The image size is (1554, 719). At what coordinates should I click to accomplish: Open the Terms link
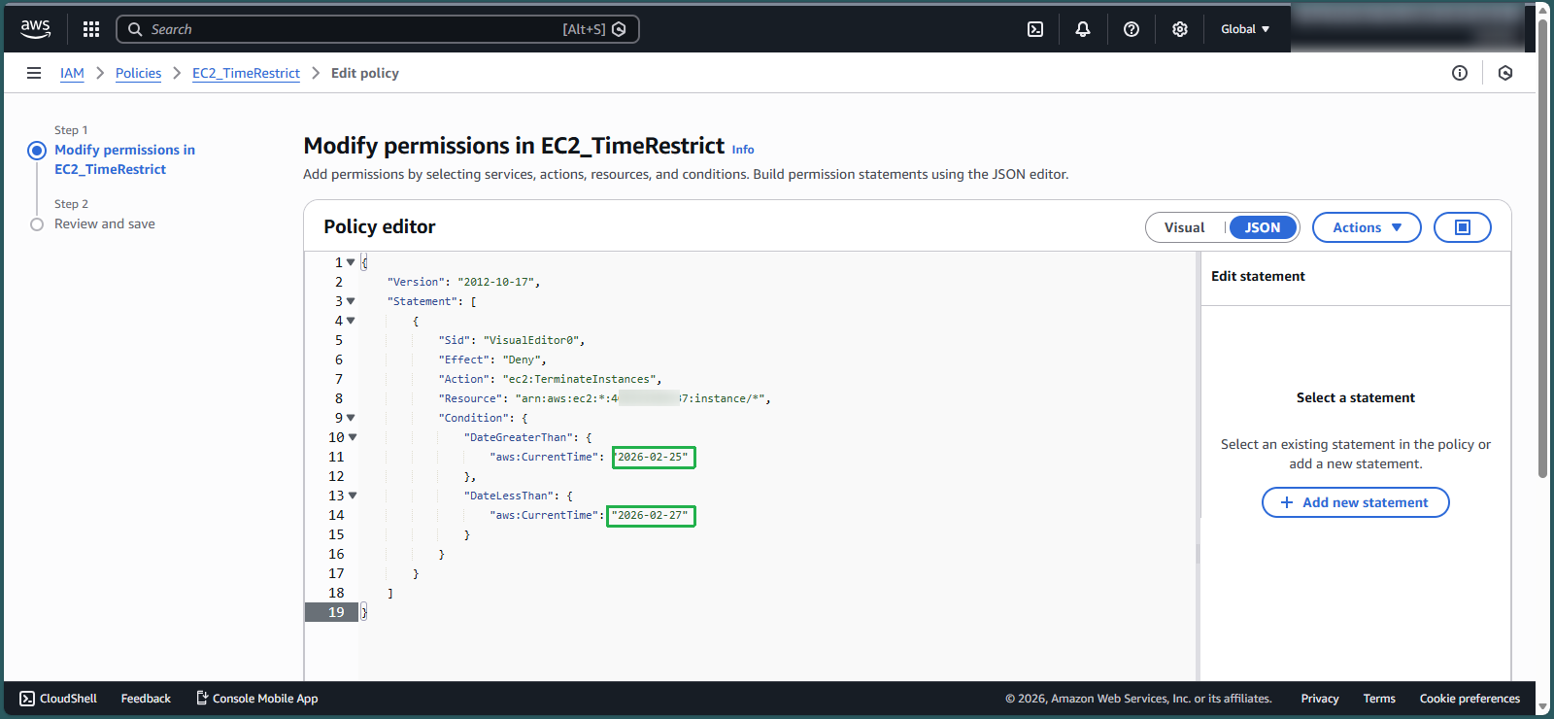[1379, 699]
